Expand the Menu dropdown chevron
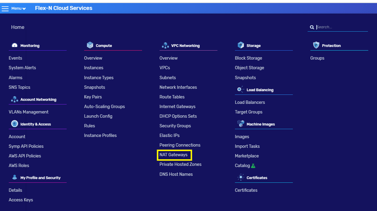 (24, 9)
